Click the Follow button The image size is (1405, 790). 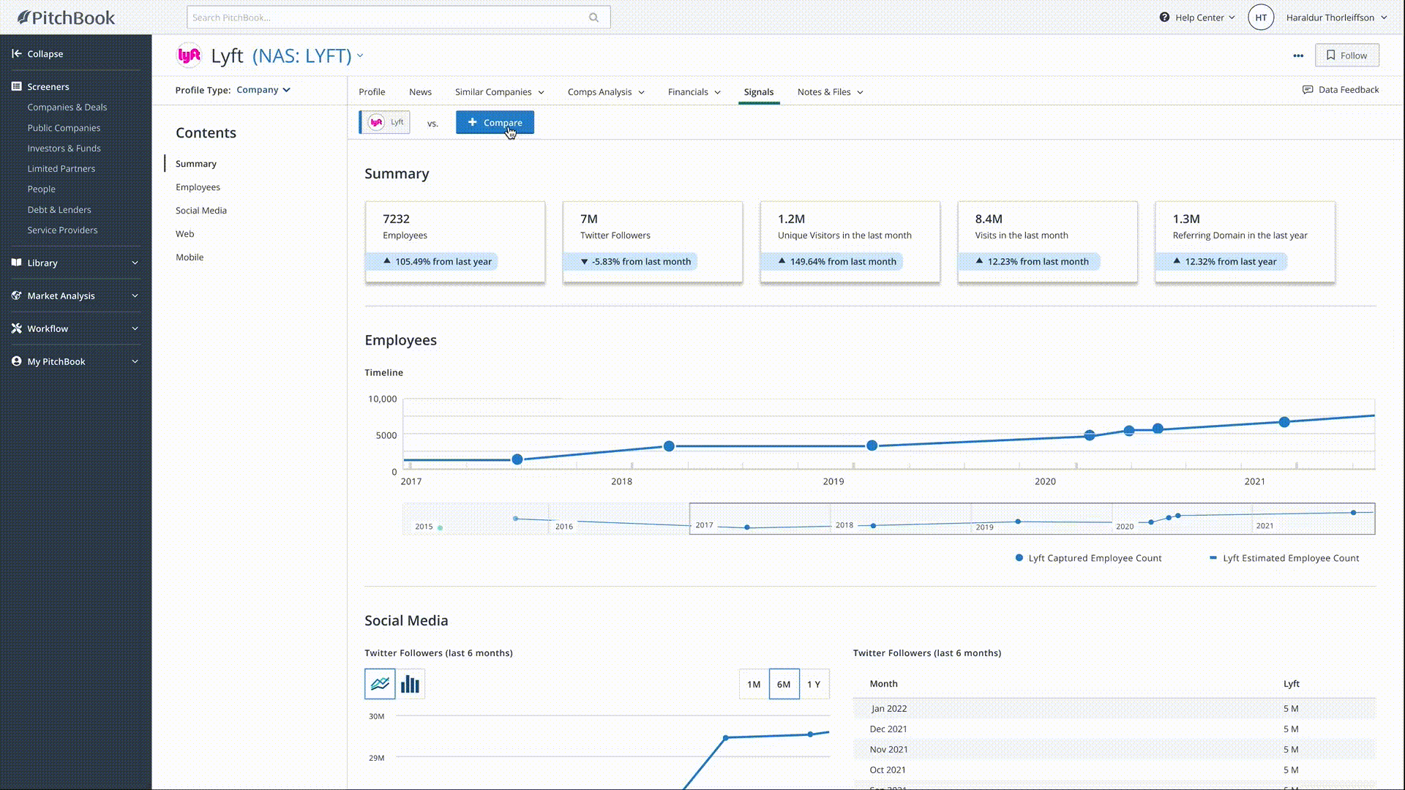pos(1346,56)
